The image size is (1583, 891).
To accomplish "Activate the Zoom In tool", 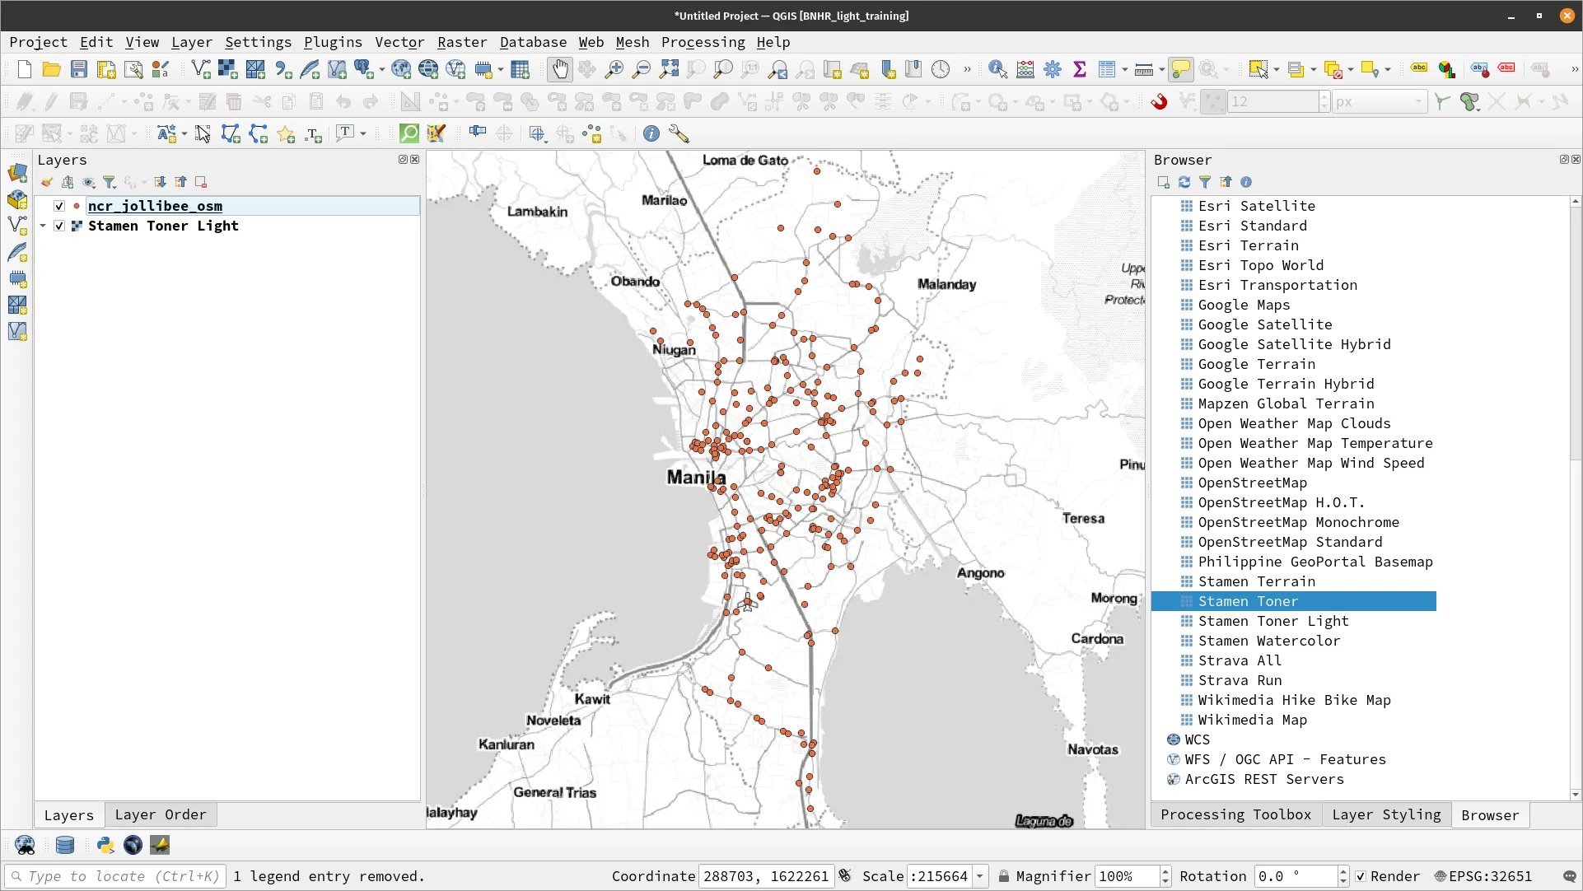I will 614,69.
